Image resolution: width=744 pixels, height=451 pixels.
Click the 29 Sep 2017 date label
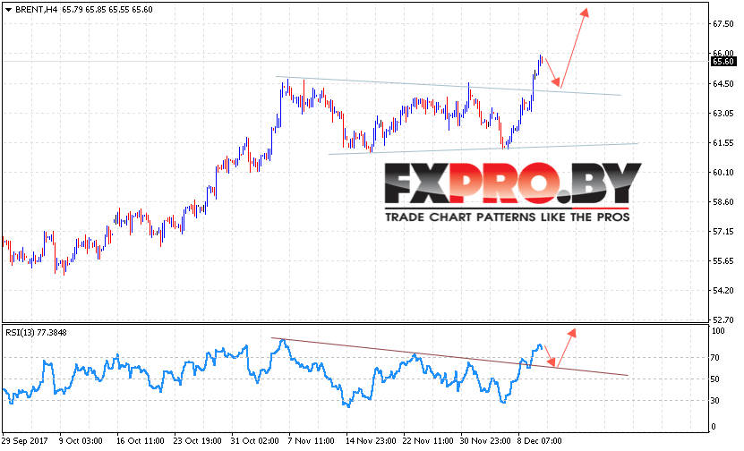[x=25, y=441]
